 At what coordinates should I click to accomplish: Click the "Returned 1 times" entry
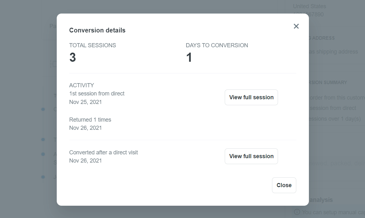tap(90, 120)
